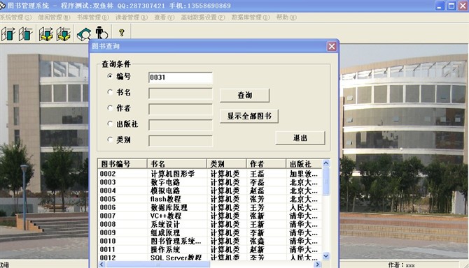Open help via the question mark icon

(121, 33)
